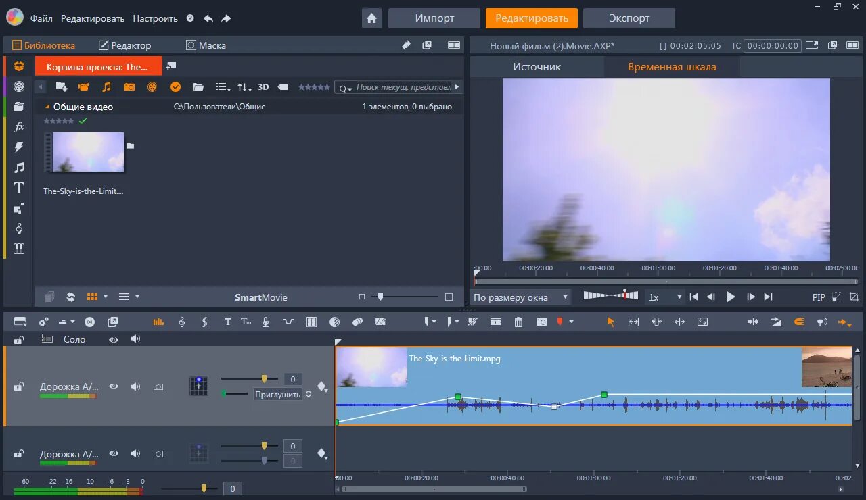The width and height of the screenshot is (866, 500).
Task: Switch to the Маска tab
Action: point(206,45)
